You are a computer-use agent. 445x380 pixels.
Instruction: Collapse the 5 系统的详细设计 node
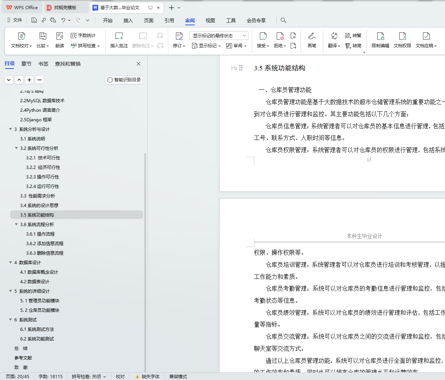point(10,291)
